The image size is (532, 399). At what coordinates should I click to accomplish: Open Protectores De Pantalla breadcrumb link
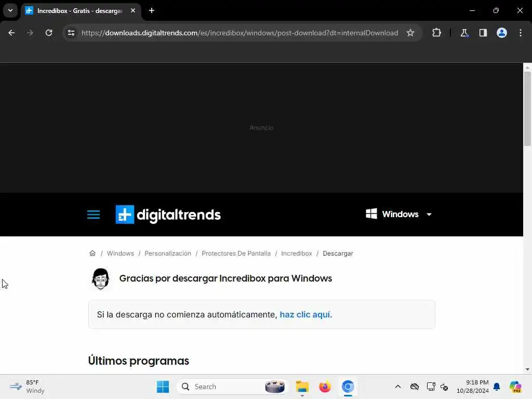point(236,254)
